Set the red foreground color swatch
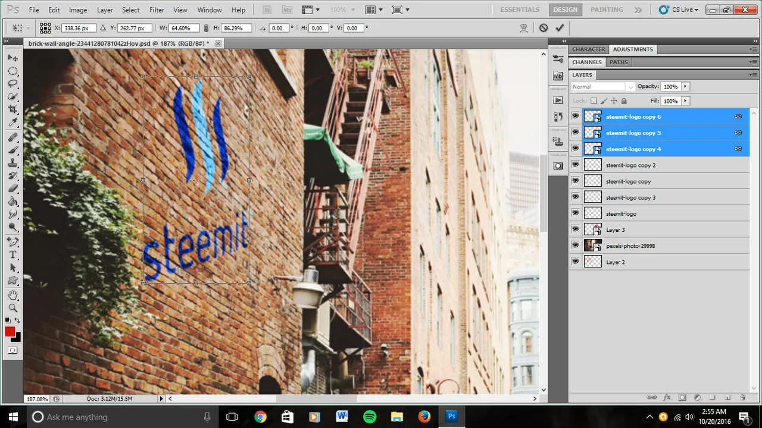The width and height of the screenshot is (762, 428). (x=10, y=332)
